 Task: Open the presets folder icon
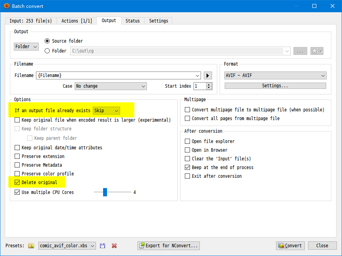coord(31,246)
